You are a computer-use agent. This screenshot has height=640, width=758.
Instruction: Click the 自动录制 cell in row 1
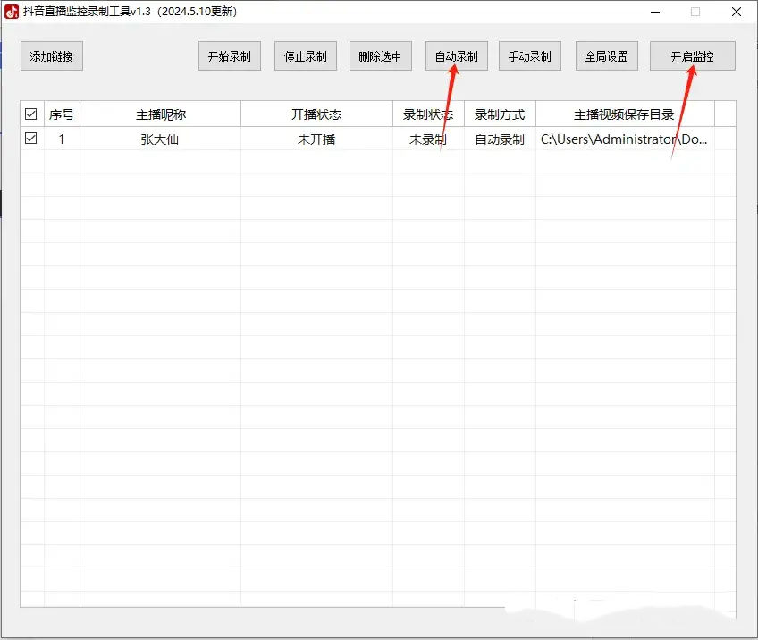[x=500, y=139]
